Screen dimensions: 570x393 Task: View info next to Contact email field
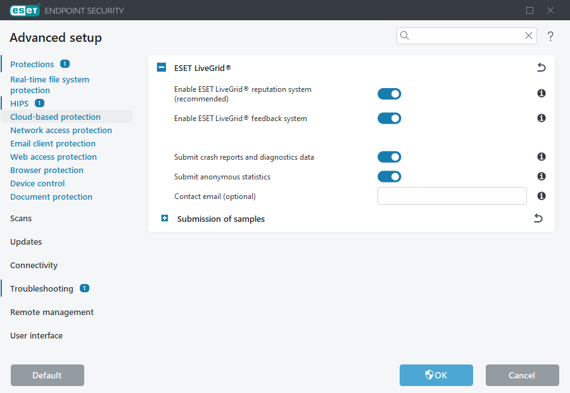[541, 196]
